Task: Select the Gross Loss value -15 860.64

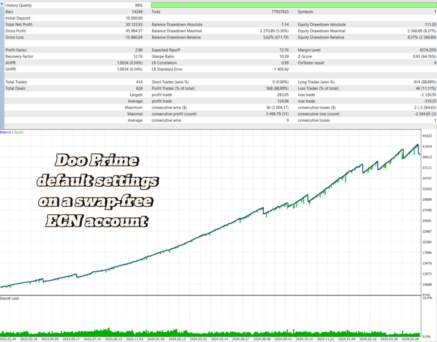Action: (133, 37)
